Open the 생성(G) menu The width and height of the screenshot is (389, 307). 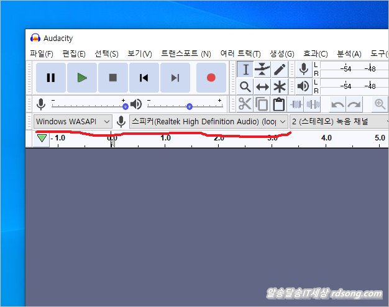click(282, 53)
